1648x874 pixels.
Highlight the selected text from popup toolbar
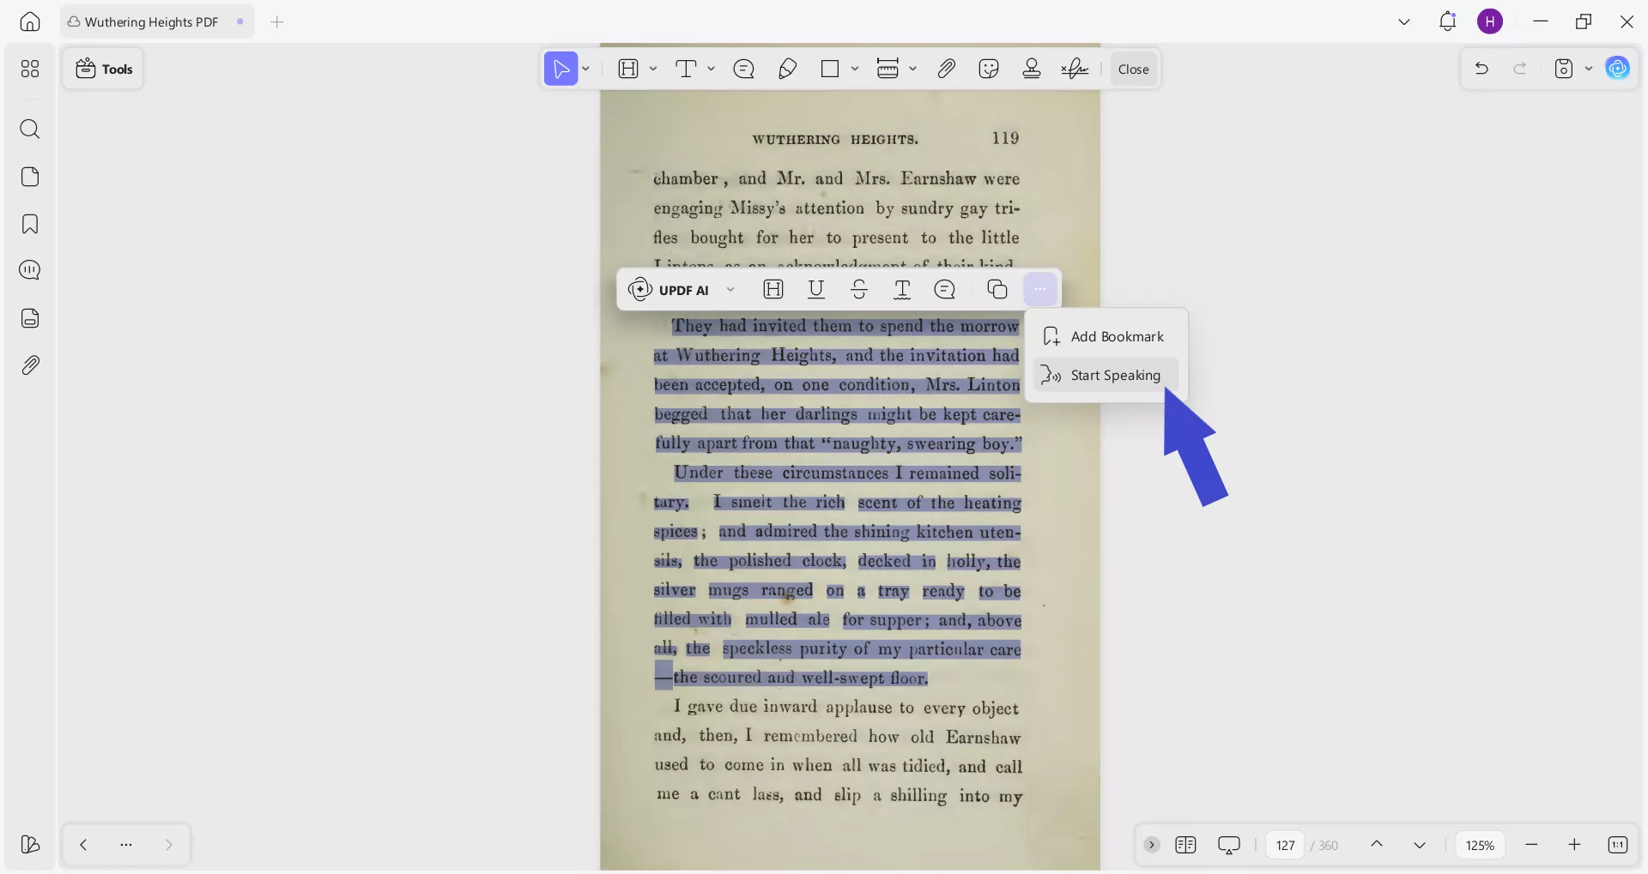773,289
